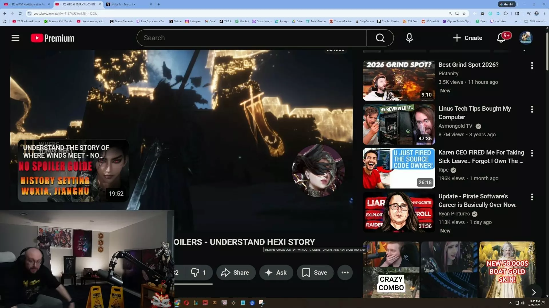Screen dimensions: 549x308
Task: Save the video to a playlist
Action: click(x=315, y=273)
